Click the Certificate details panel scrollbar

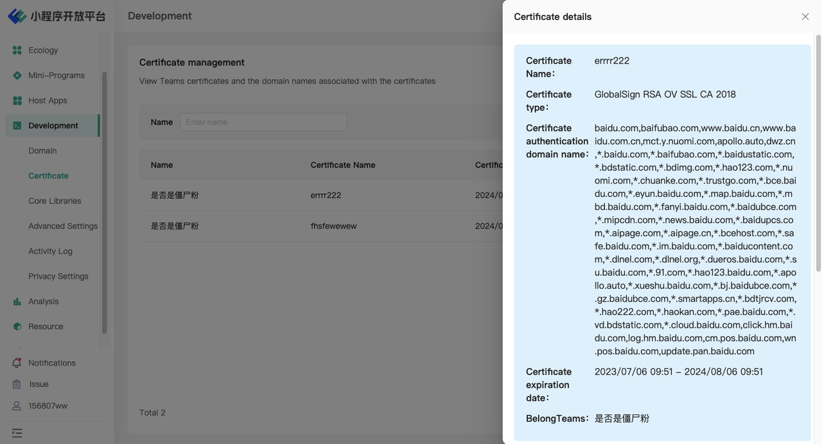tap(818, 153)
